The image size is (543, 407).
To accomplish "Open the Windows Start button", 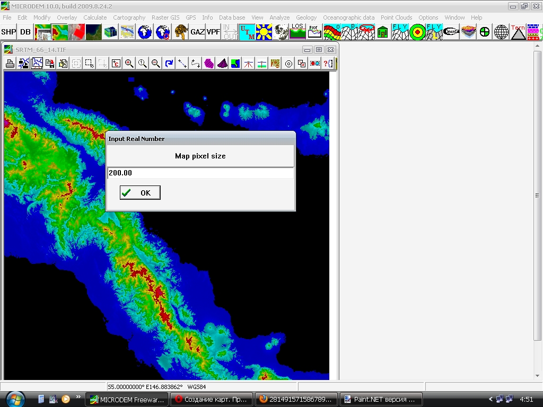I will pyautogui.click(x=15, y=400).
